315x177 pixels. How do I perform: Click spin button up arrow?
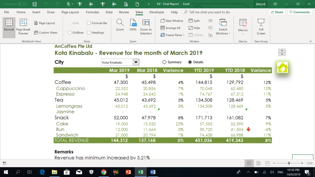coord(282,51)
